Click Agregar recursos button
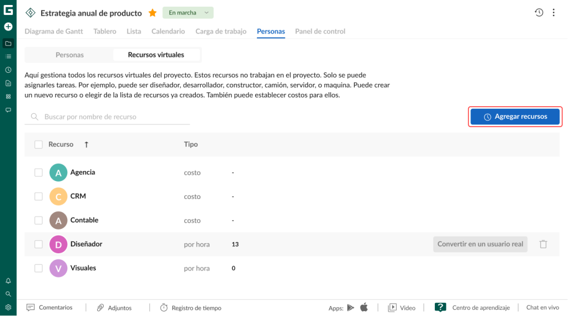Viewport: 568px width, 316px height. pyautogui.click(x=515, y=117)
